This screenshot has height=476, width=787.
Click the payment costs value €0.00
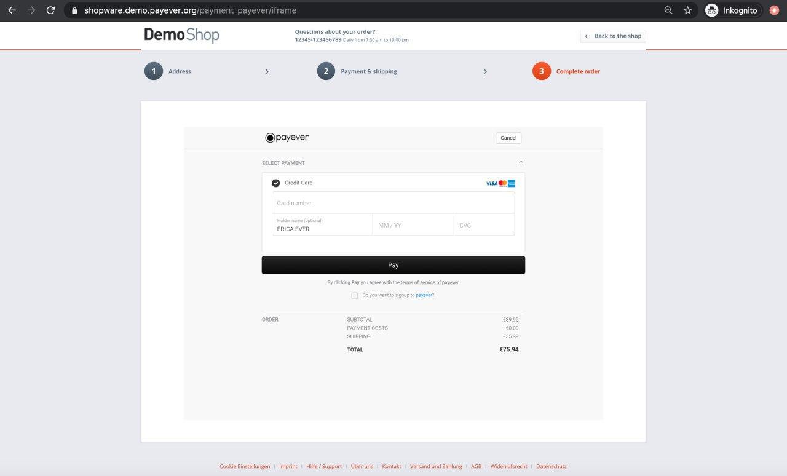(512, 328)
